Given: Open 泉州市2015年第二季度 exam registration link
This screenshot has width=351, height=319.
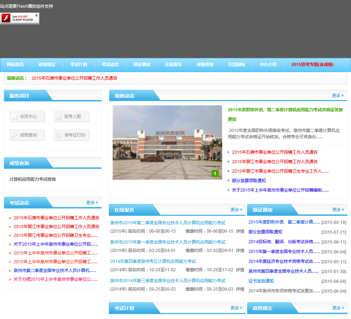Looking at the screenshot, I should tap(168, 223).
